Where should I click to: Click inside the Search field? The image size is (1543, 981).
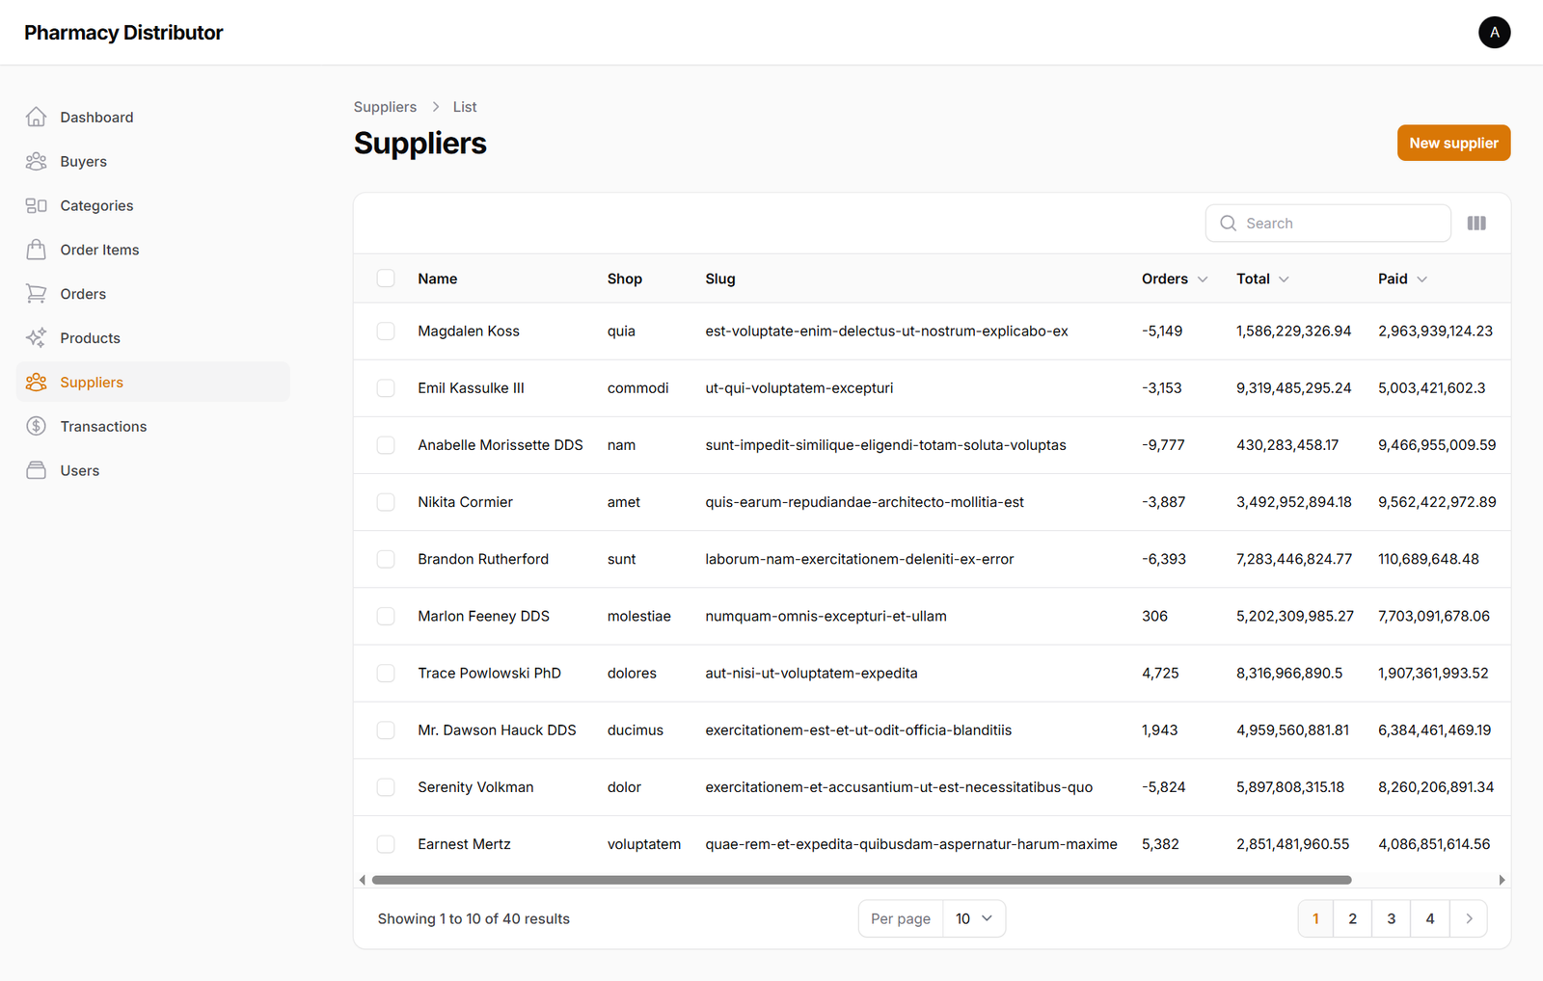tap(1328, 223)
